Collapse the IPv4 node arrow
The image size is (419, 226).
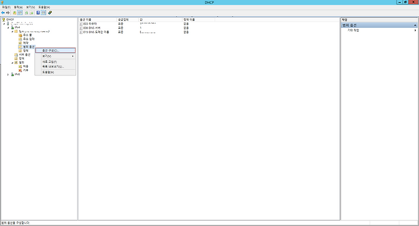coord(8,27)
